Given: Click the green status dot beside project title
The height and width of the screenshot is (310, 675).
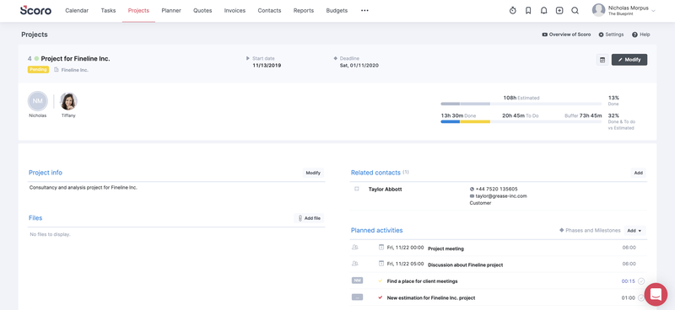Looking at the screenshot, I should [36, 58].
